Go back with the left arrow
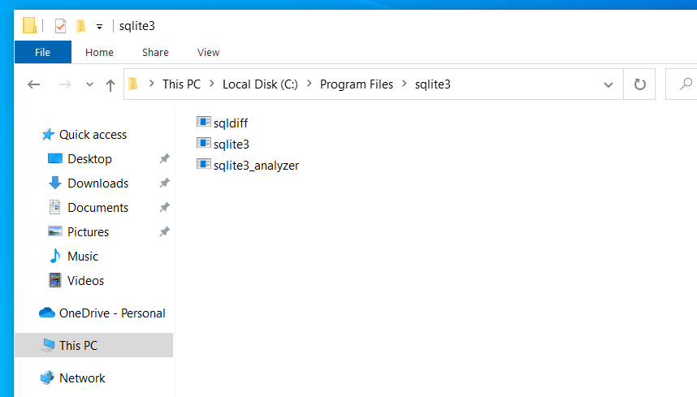 point(34,84)
